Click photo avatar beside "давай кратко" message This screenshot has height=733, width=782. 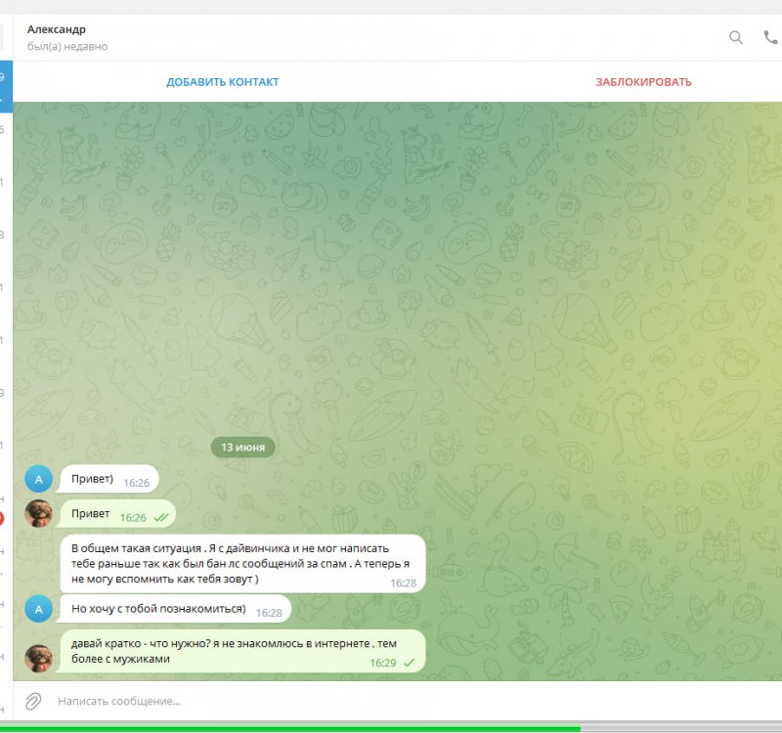tap(38, 658)
